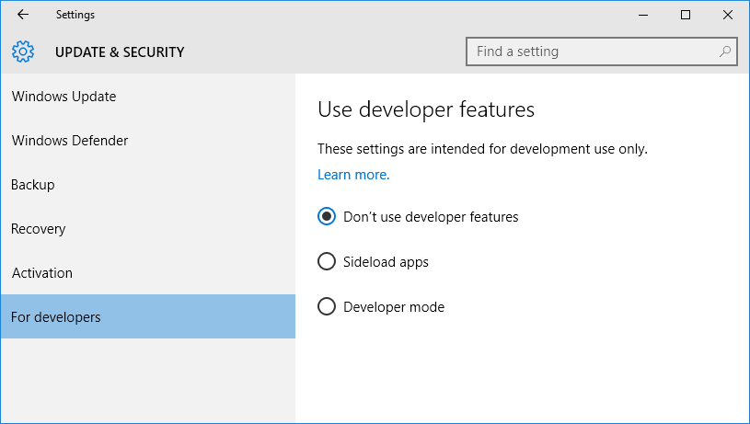Select the For developers section
Screen dimensions: 750x424
148,316
